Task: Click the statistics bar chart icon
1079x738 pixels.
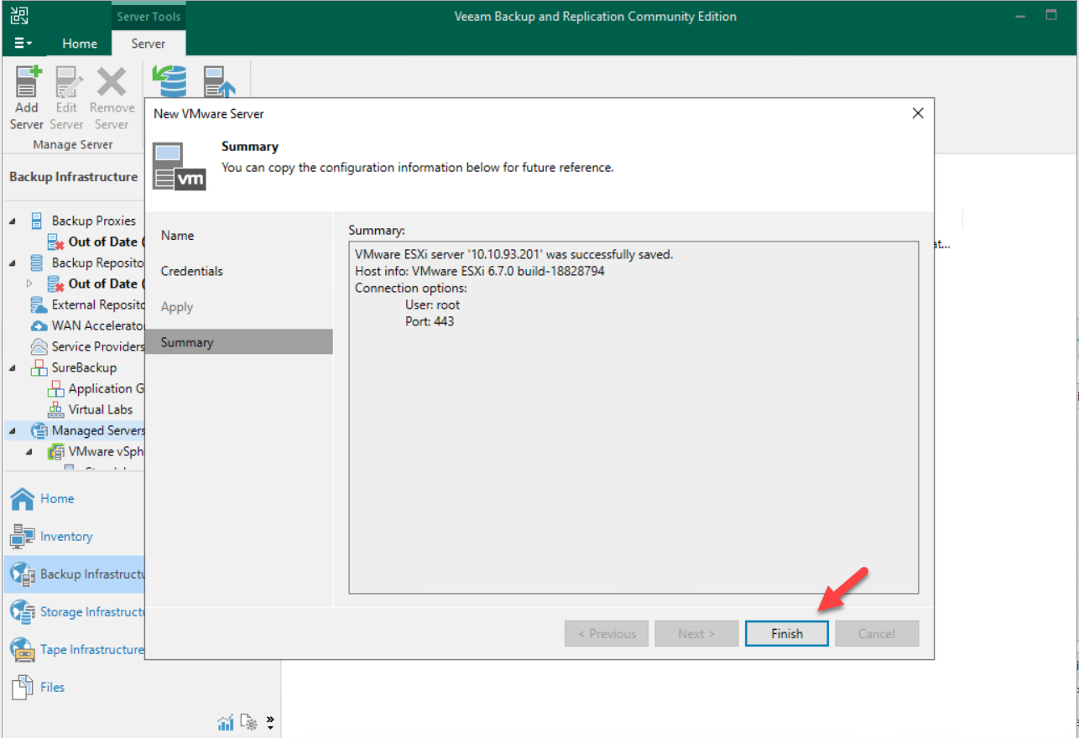Action: pos(225,721)
